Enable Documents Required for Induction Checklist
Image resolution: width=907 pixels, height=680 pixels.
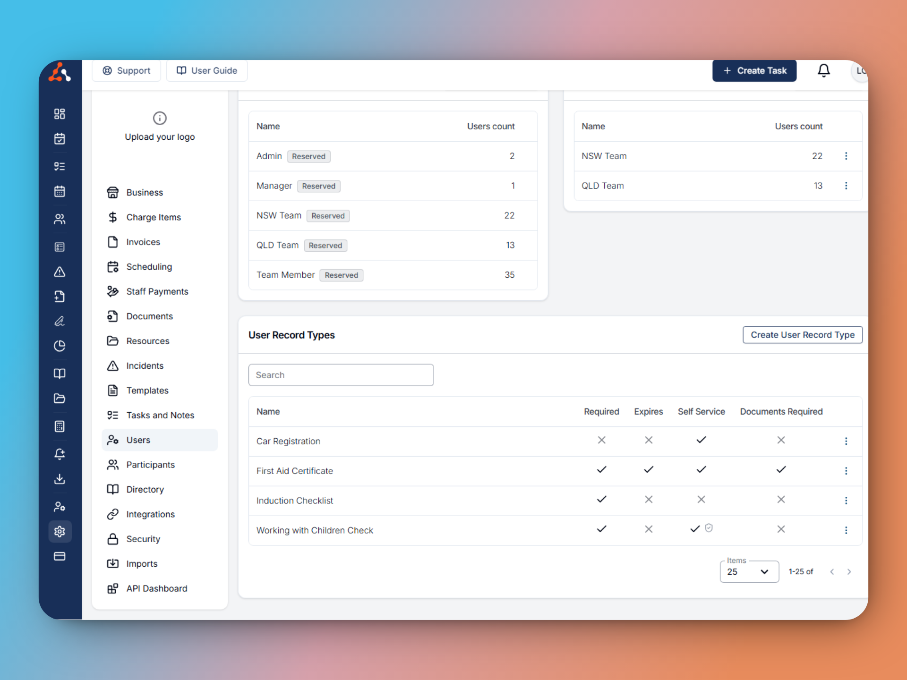coord(781,499)
